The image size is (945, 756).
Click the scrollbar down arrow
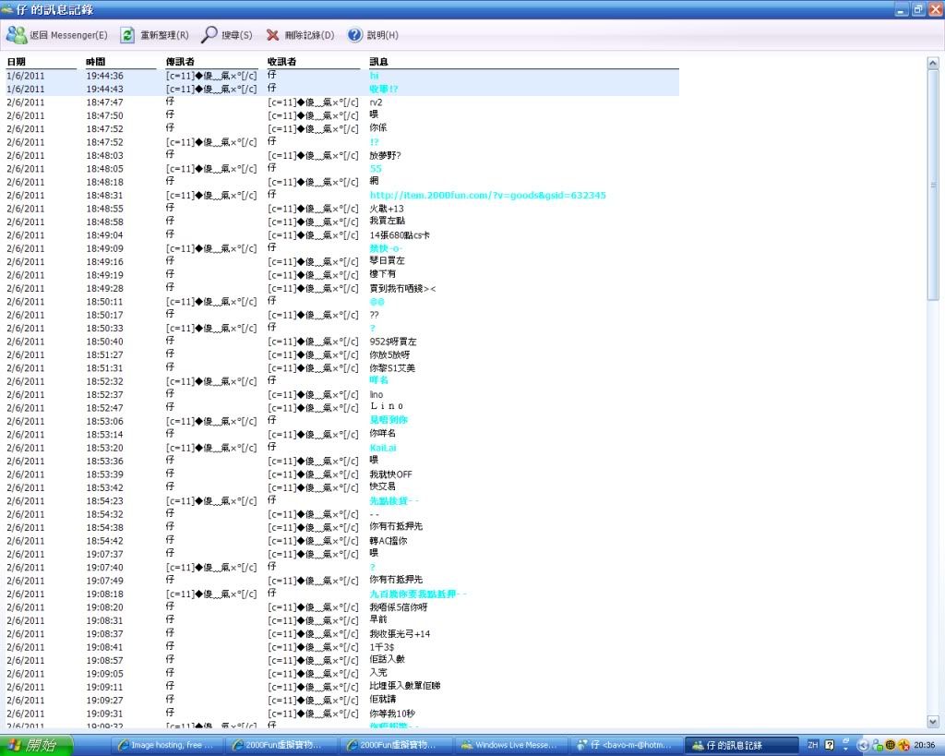pyautogui.click(x=933, y=722)
